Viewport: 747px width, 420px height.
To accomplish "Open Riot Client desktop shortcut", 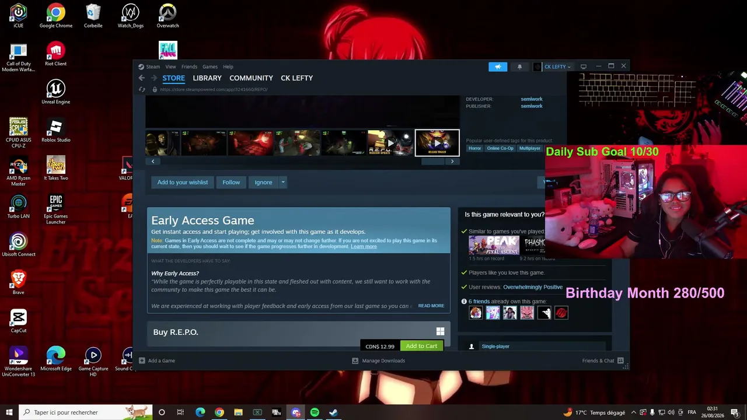I will [56, 54].
